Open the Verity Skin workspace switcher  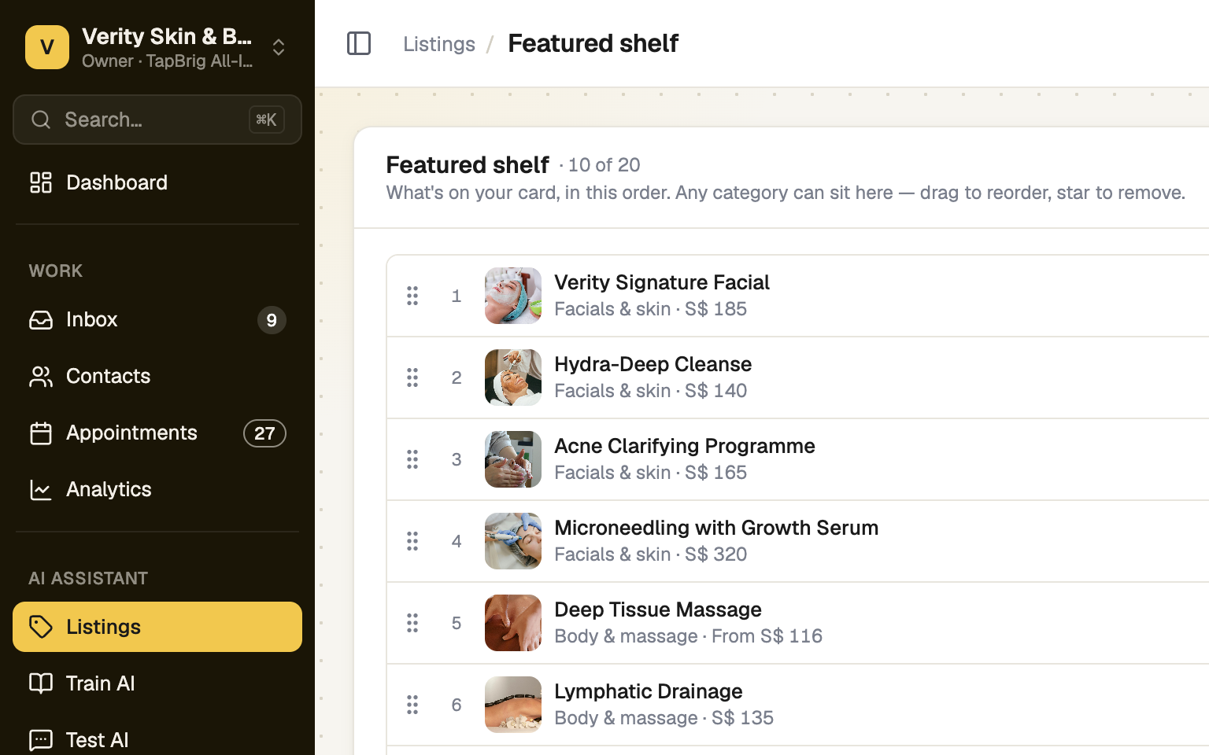tap(157, 47)
